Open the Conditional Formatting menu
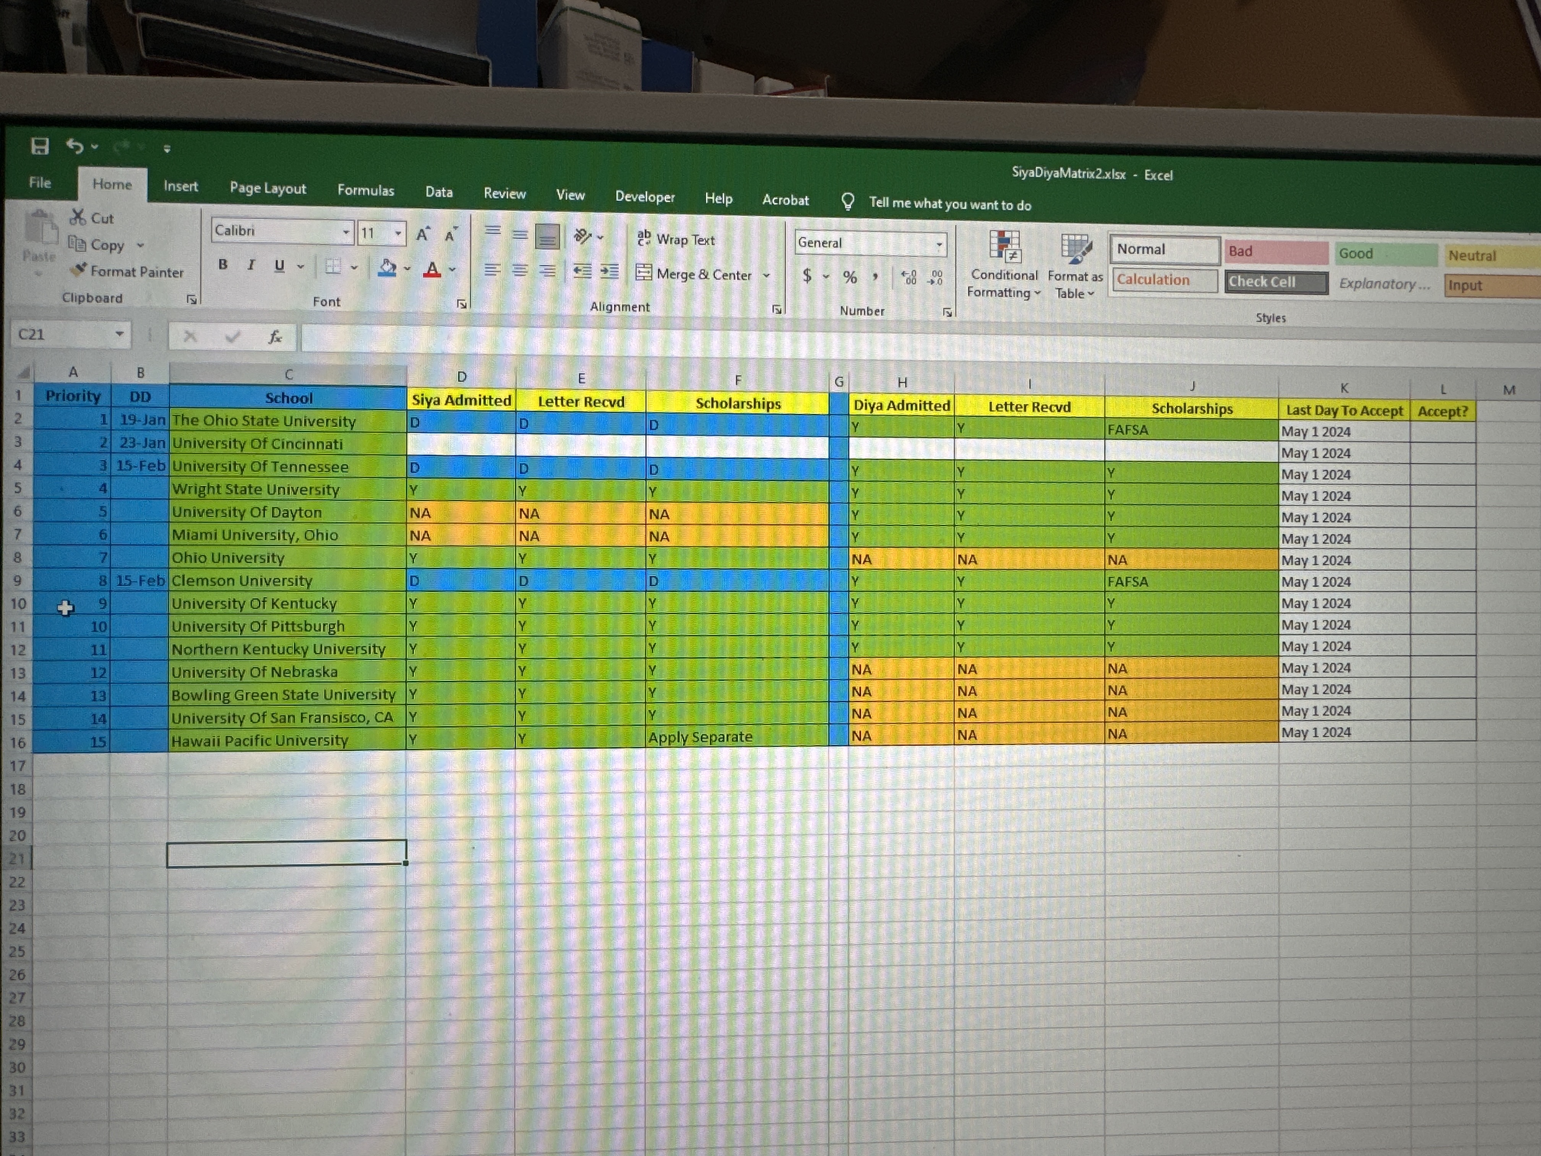1541x1156 pixels. (1004, 265)
